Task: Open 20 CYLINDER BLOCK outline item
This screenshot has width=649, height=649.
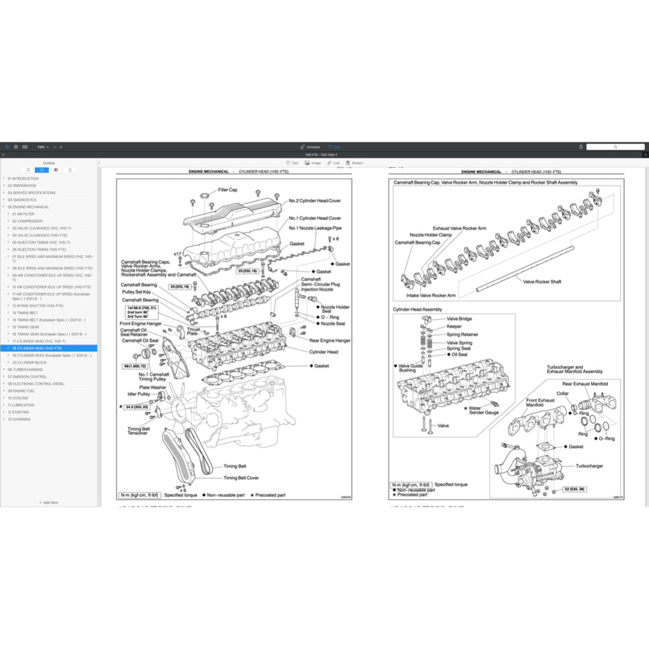Action: 29,363
